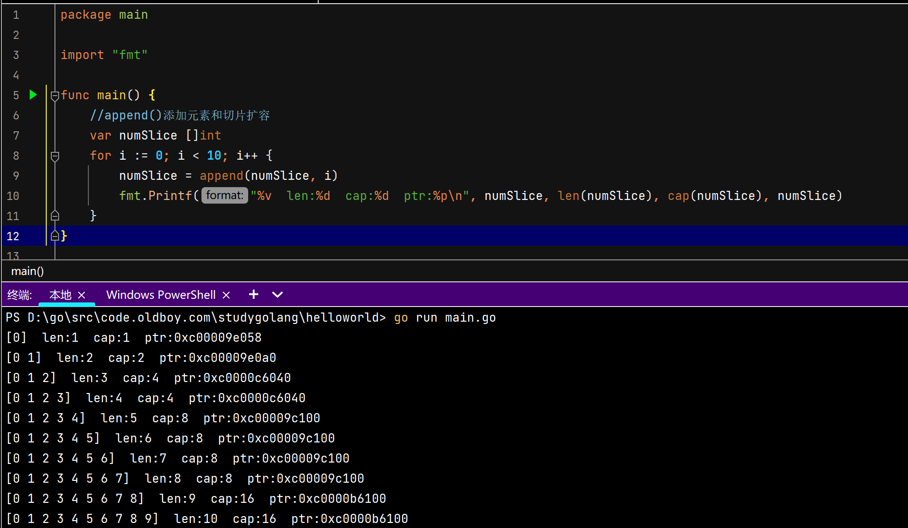Click the 终端: terminal panel label
The height and width of the screenshot is (528, 908).
coord(20,295)
